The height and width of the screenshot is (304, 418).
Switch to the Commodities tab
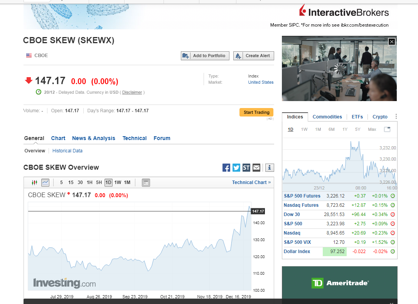(x=327, y=117)
